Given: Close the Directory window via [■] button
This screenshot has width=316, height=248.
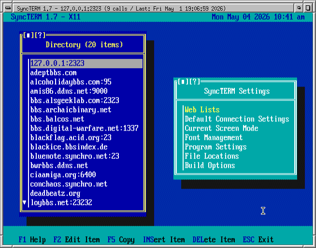Looking at the screenshot, I should point(28,35).
